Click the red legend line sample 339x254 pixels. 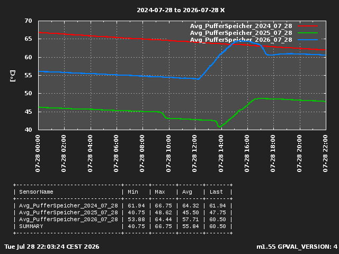308,26
